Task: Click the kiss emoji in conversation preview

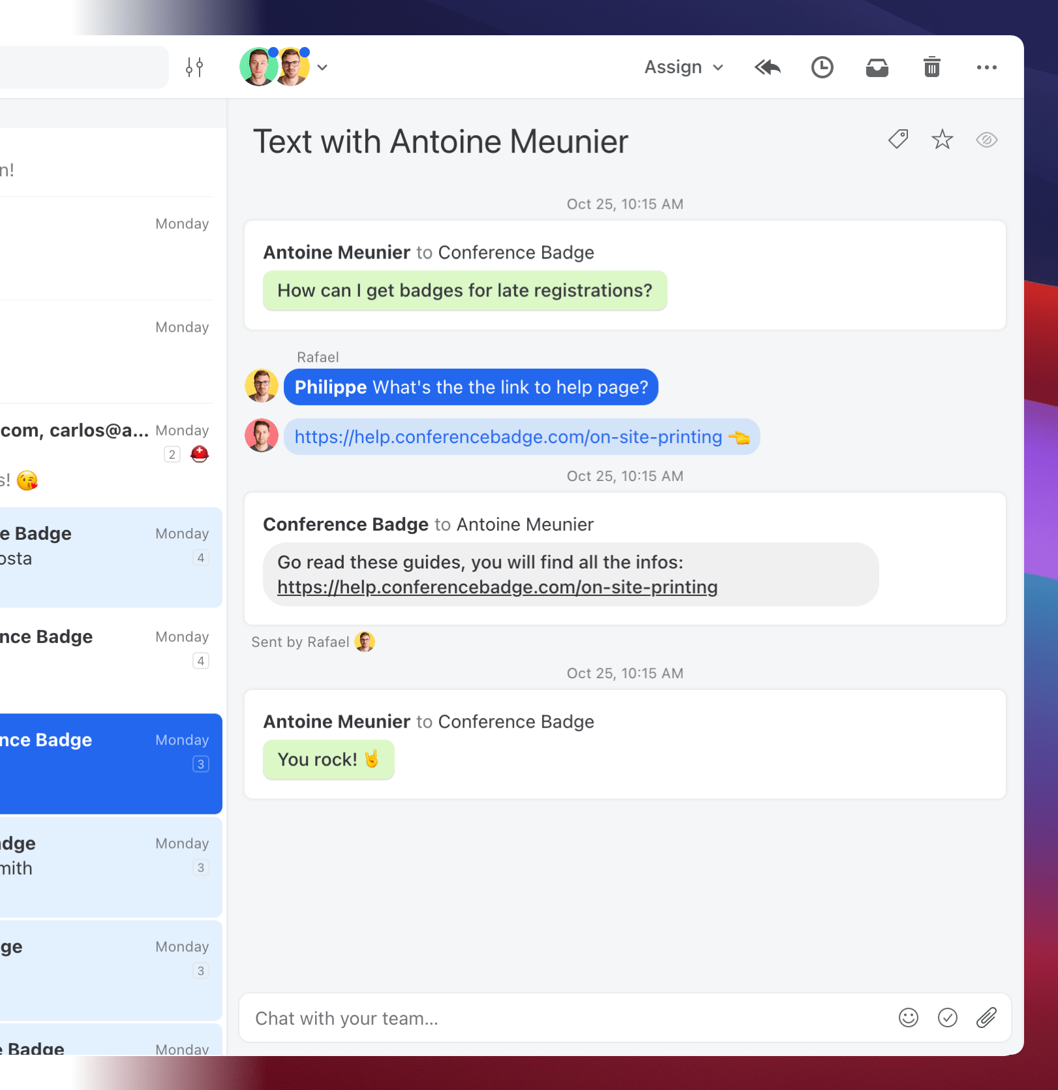Action: 27,481
